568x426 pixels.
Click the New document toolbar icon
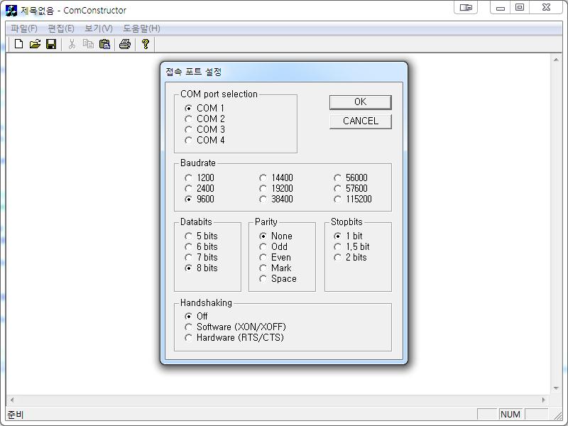coord(18,44)
